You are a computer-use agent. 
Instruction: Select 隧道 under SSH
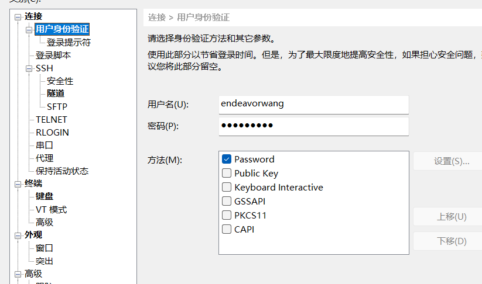[x=56, y=93]
